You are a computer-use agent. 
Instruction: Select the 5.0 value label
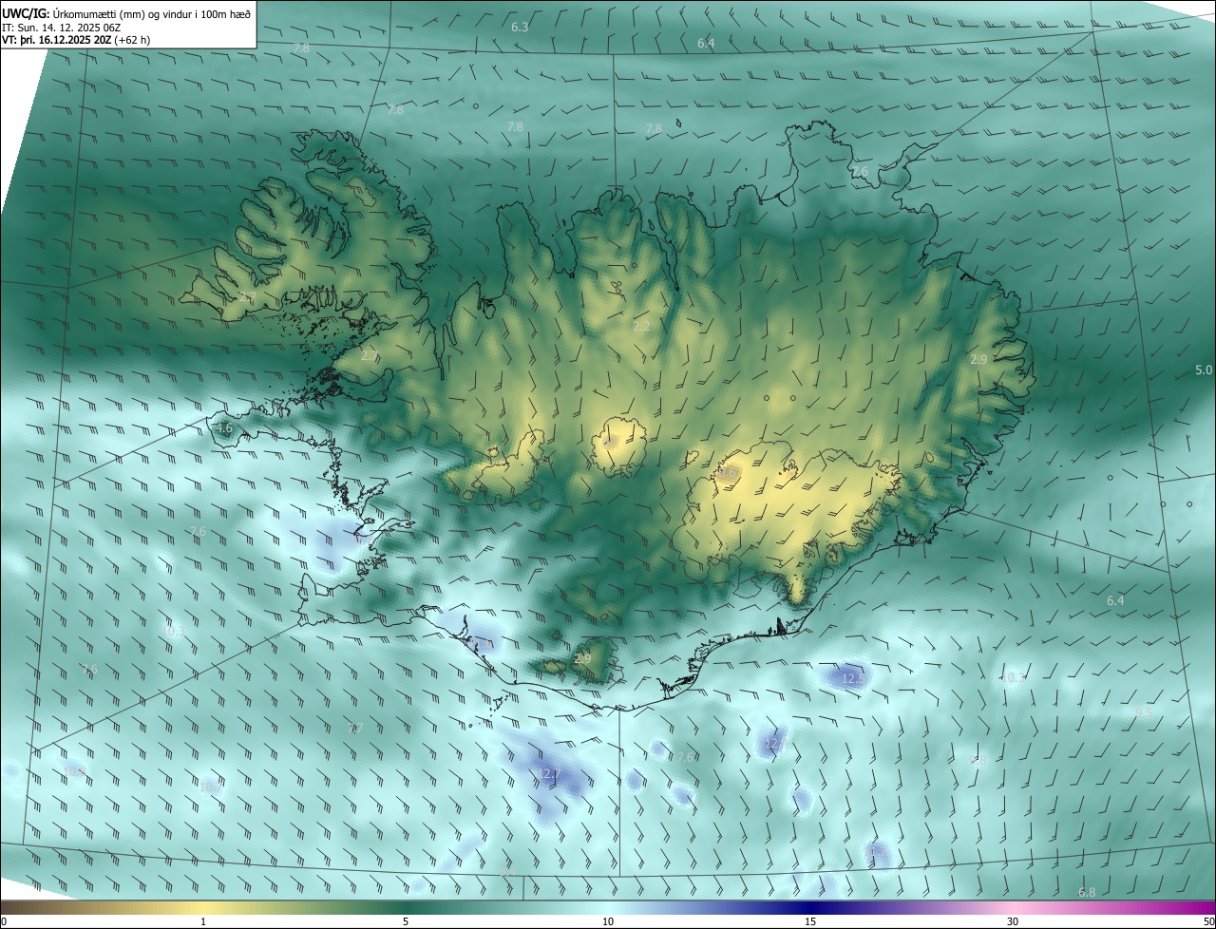click(1204, 370)
